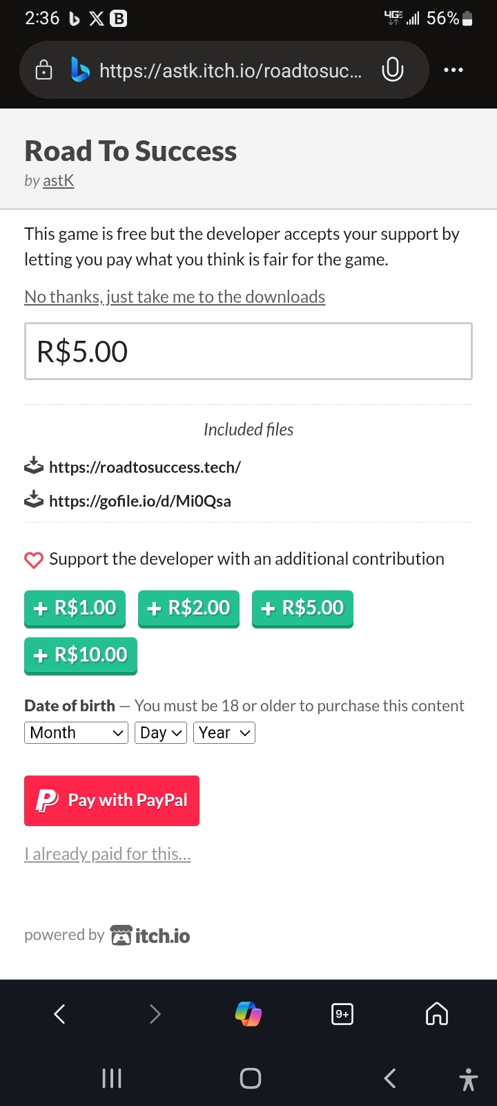Viewport: 497px width, 1106px height.
Task: Open the tabs counter showing 9+
Action: click(342, 1014)
